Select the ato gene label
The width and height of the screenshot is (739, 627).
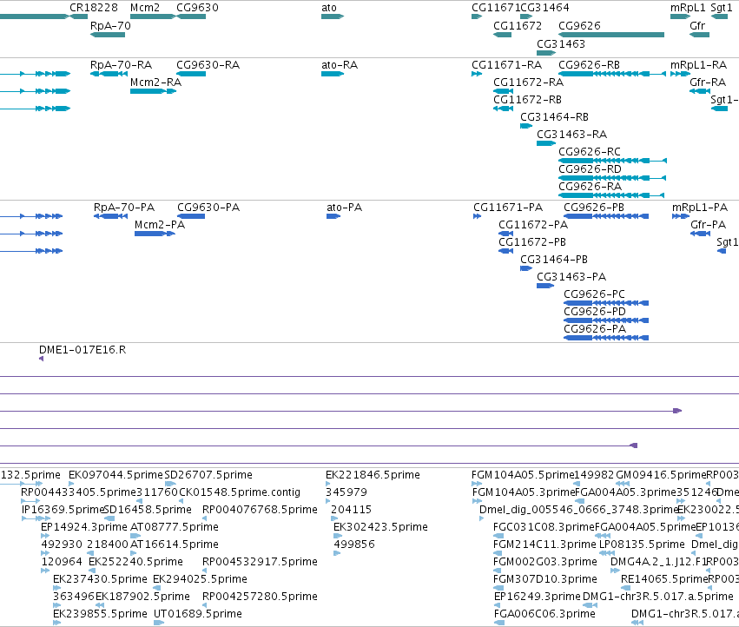click(x=329, y=8)
